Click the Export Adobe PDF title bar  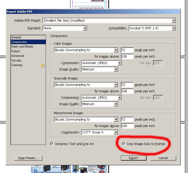[x=93, y=12]
